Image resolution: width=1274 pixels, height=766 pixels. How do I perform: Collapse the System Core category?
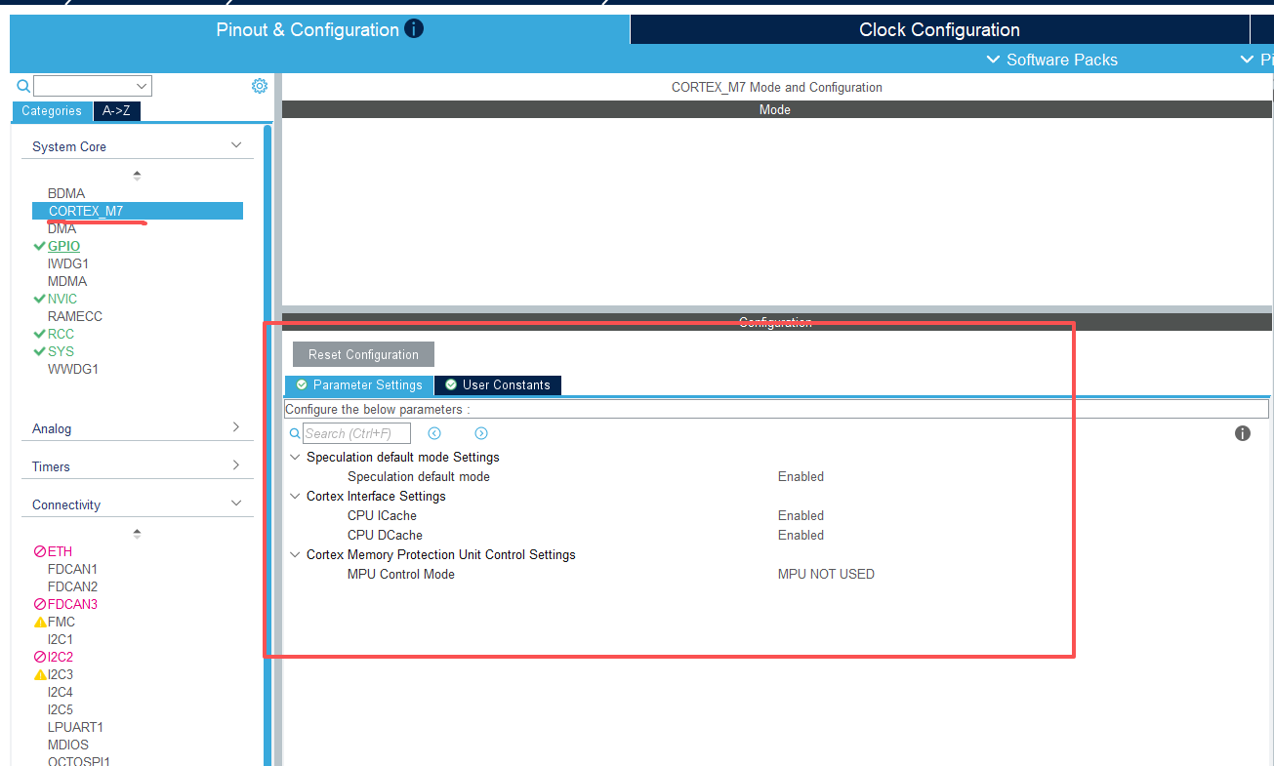click(x=236, y=145)
